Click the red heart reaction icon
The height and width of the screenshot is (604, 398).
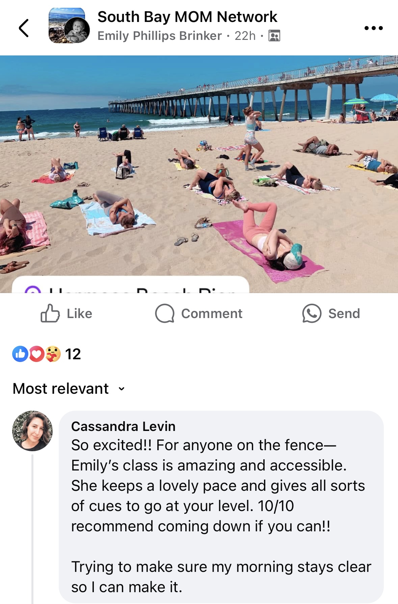36,354
